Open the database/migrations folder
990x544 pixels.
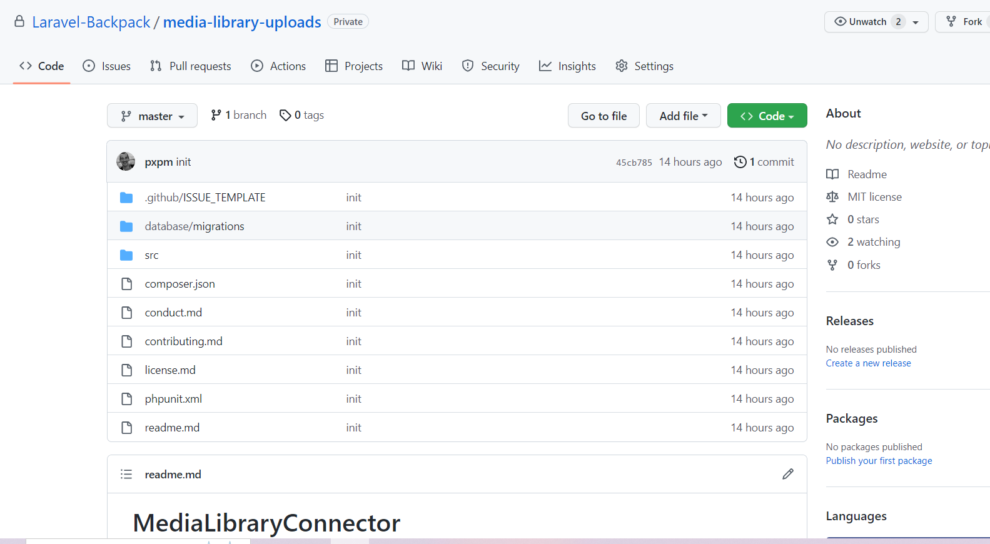pos(194,226)
